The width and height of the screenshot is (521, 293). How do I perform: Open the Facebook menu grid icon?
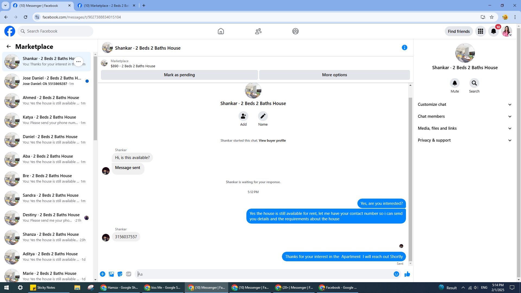click(x=480, y=31)
